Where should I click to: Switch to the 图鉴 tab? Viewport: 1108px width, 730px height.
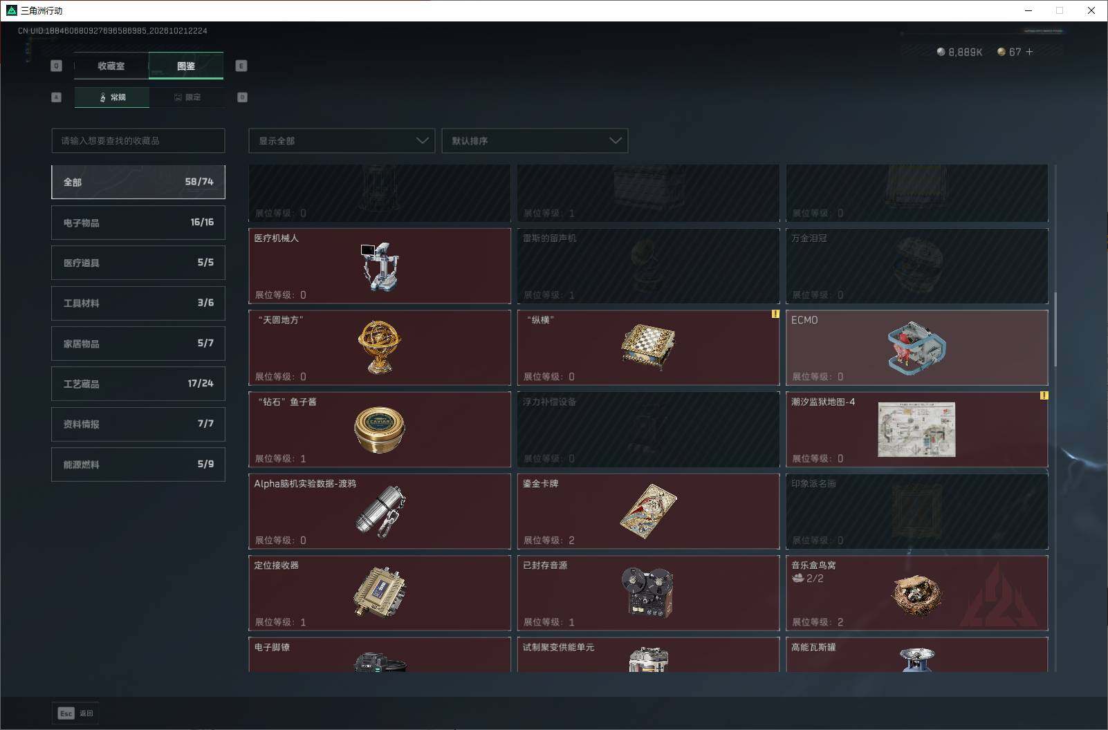186,66
